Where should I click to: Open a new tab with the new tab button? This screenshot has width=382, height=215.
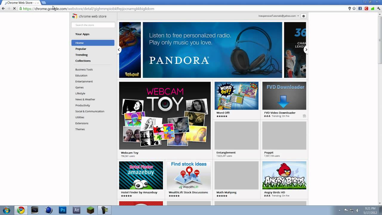click(44, 3)
